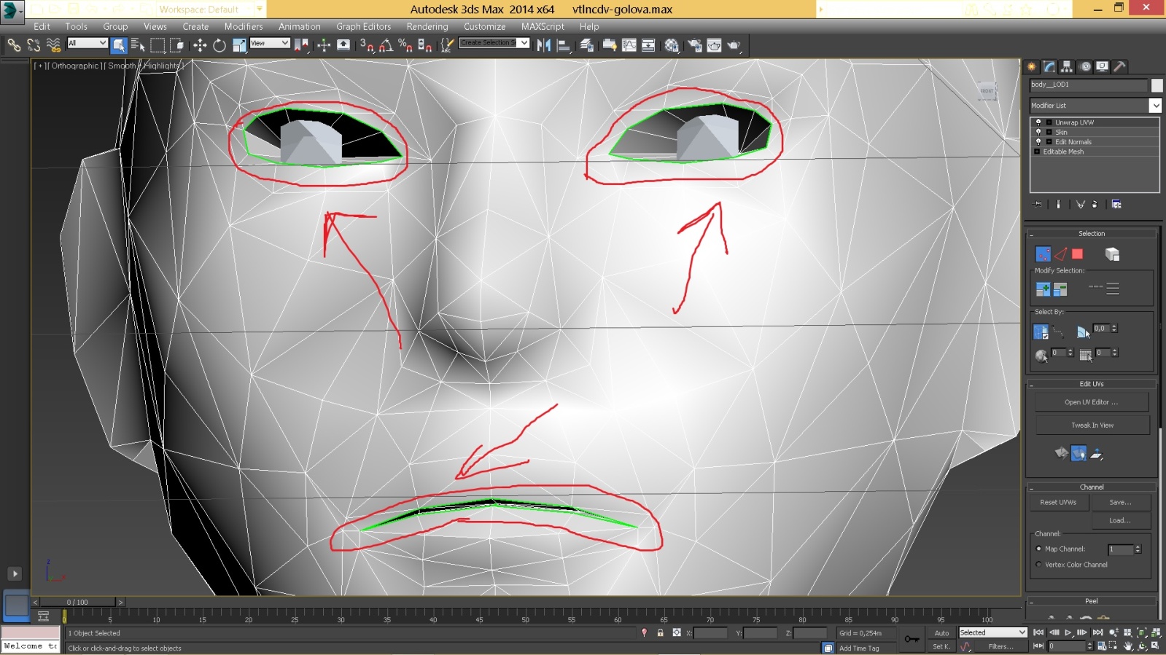Open the Graph Editors menu
Viewport: 1166px width, 655px height.
[x=363, y=26]
